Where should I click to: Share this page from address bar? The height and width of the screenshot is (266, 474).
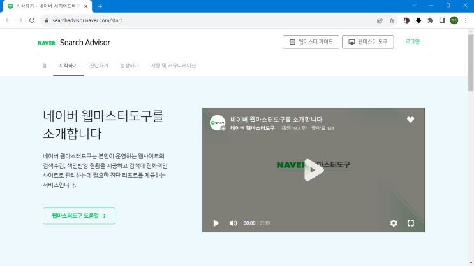(380, 20)
